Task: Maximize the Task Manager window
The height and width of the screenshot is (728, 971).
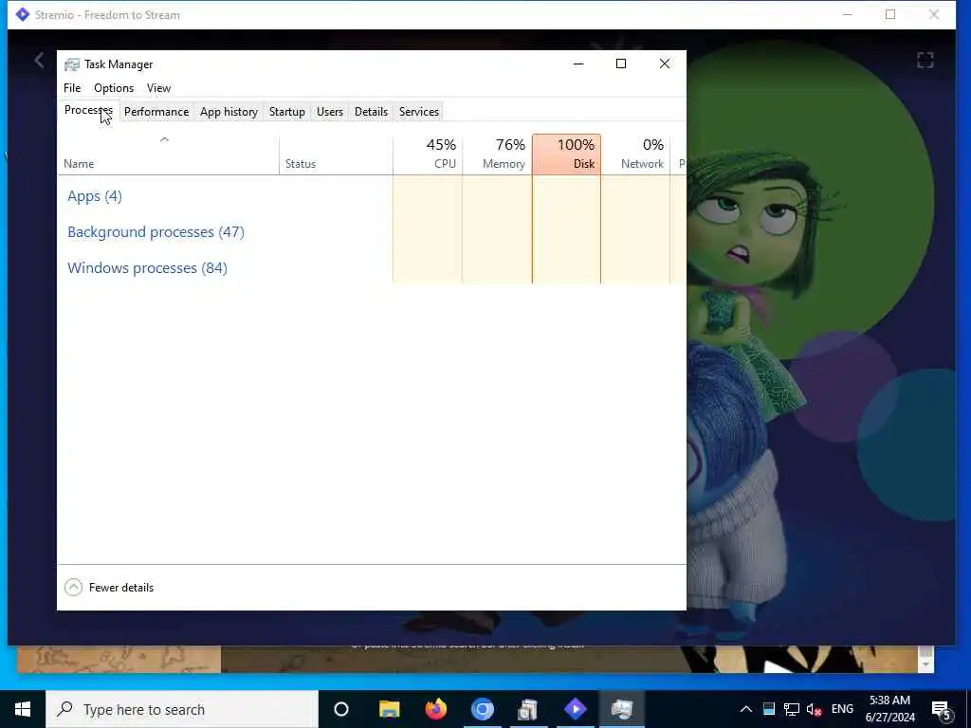Action: 621,64
